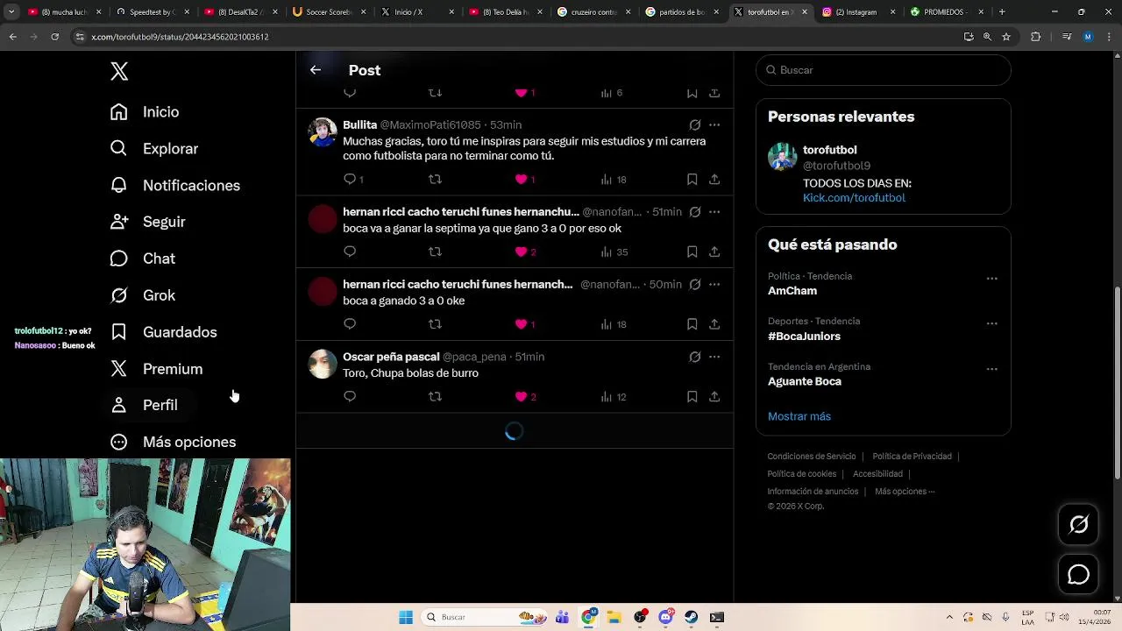
Task: View stats showing 35 views
Action: coord(614,252)
